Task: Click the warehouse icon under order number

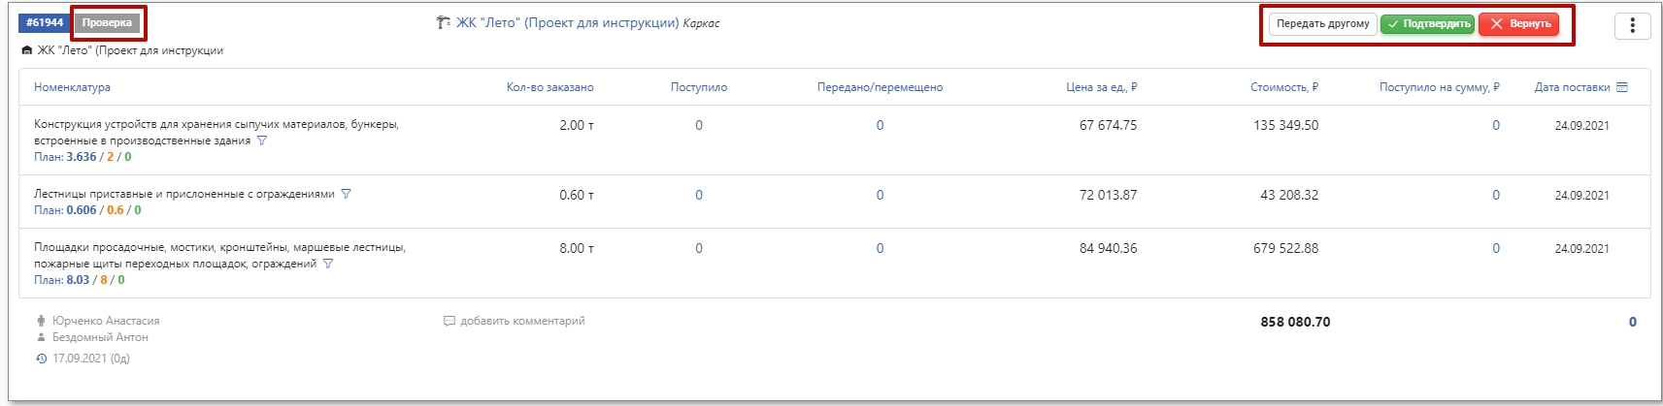Action: click(27, 50)
